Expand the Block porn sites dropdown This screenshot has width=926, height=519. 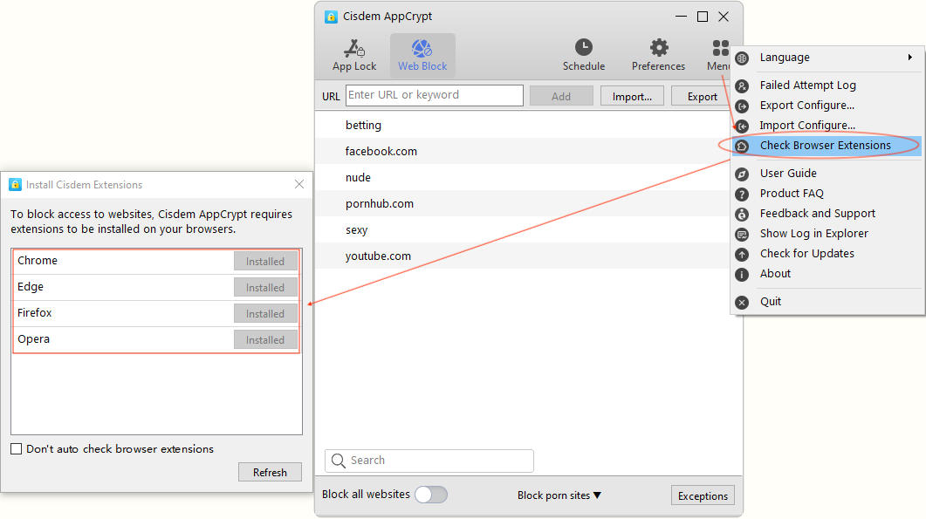(559, 495)
